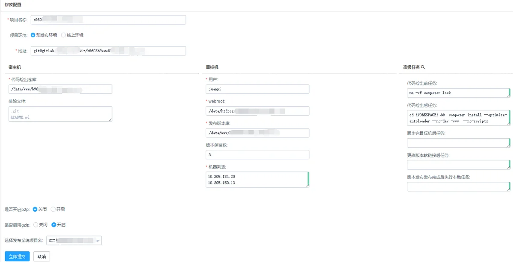513x262 pixels.
Task: Click the 同步完目标机后任务 empty textarea
Action: (x=459, y=143)
